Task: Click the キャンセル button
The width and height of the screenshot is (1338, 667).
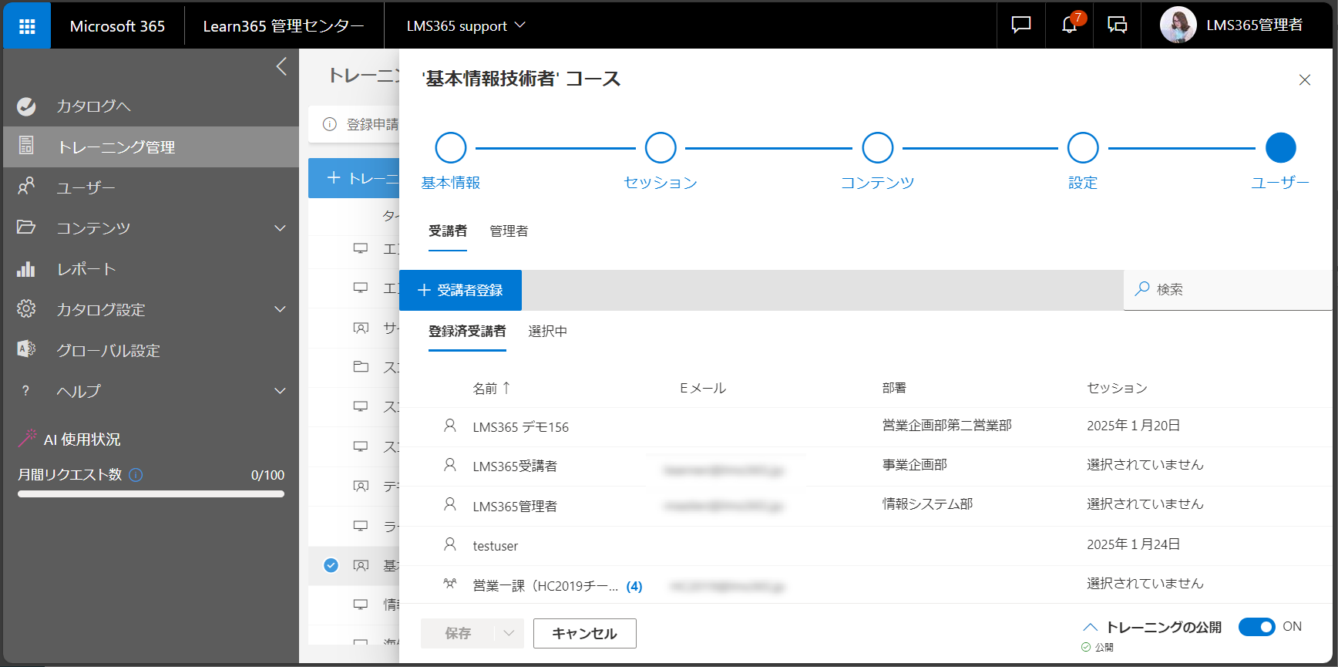Action: (585, 633)
